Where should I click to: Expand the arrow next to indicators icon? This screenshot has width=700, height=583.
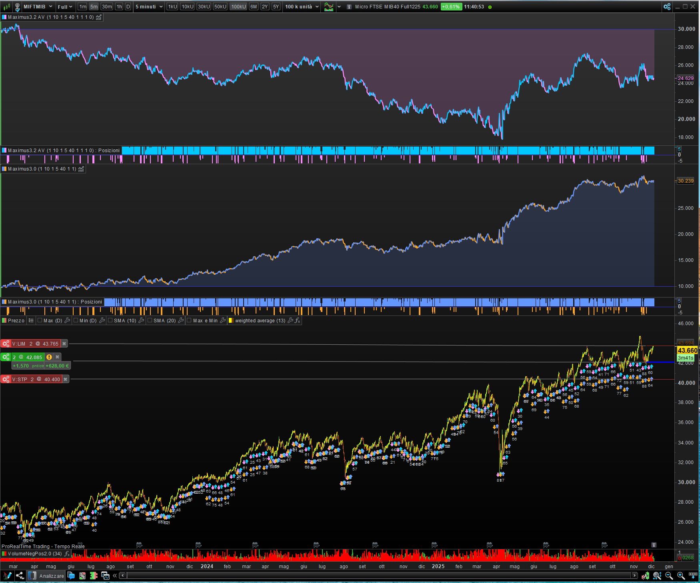(x=339, y=7)
